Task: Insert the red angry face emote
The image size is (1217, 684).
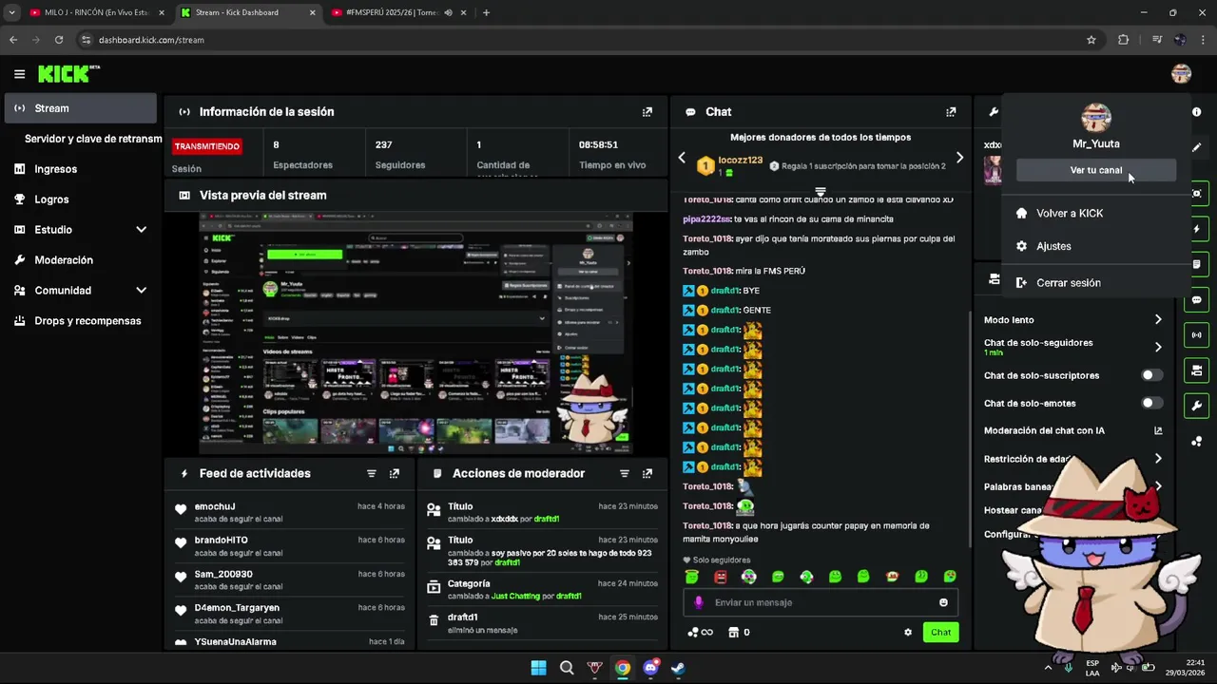Action: [x=721, y=577]
